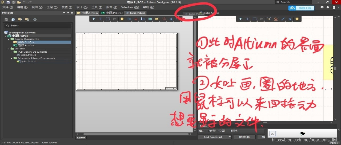Open Projects panel settings gear

(35, 19)
